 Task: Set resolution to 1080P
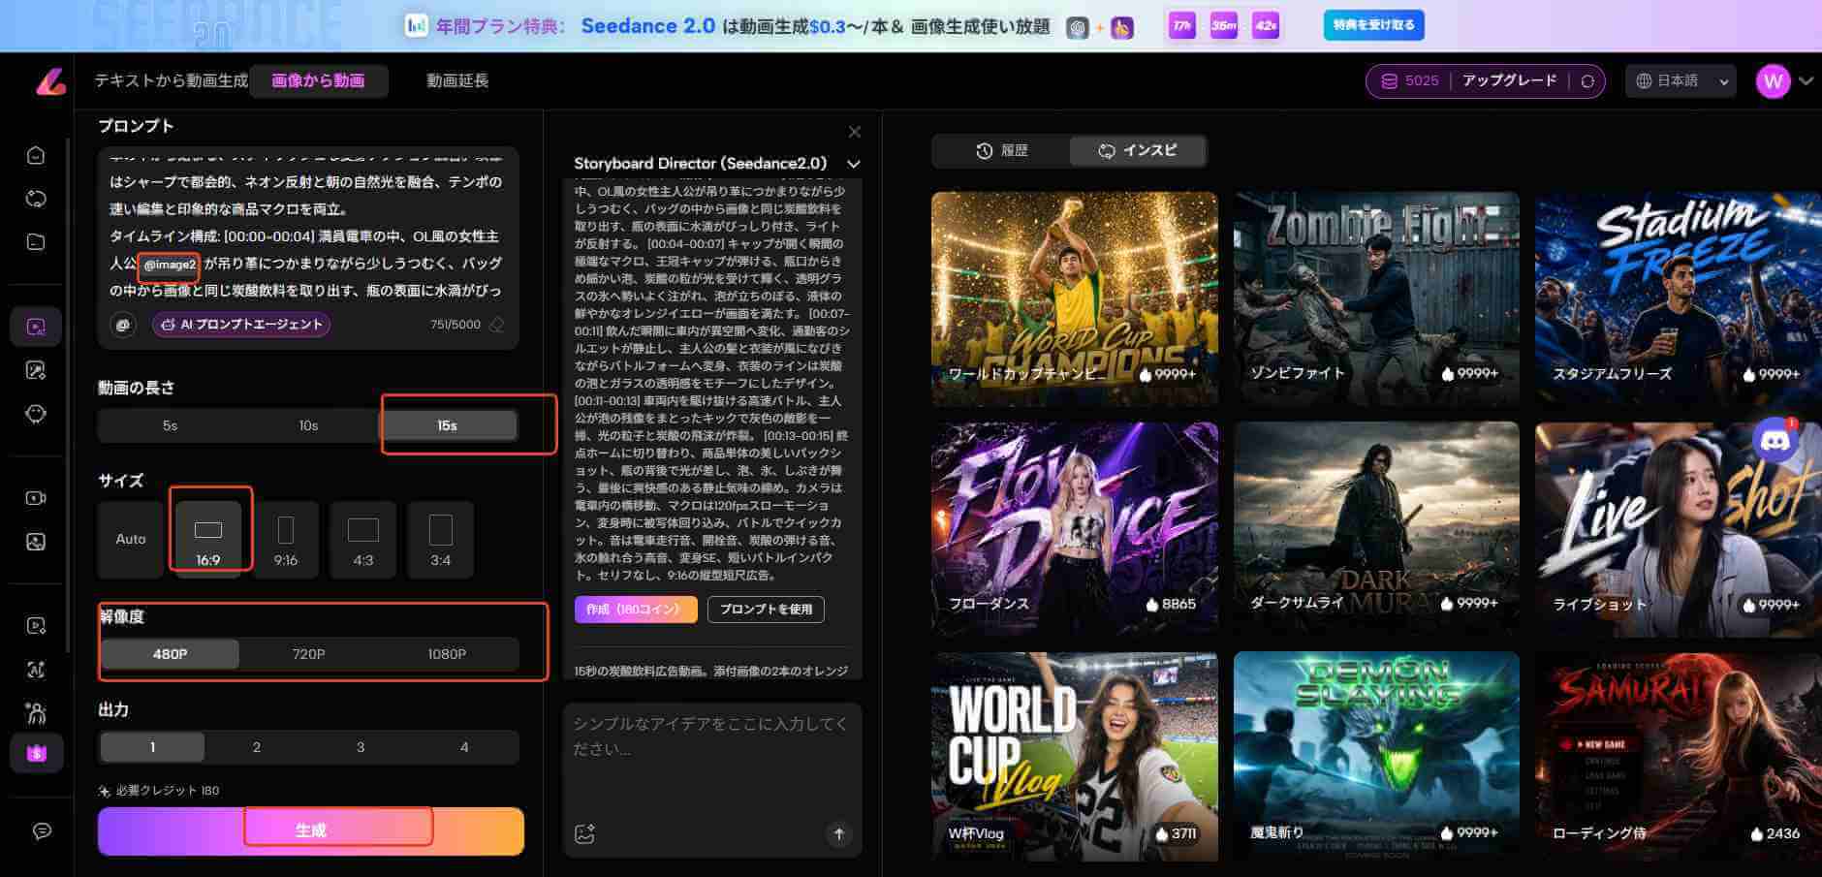click(447, 654)
